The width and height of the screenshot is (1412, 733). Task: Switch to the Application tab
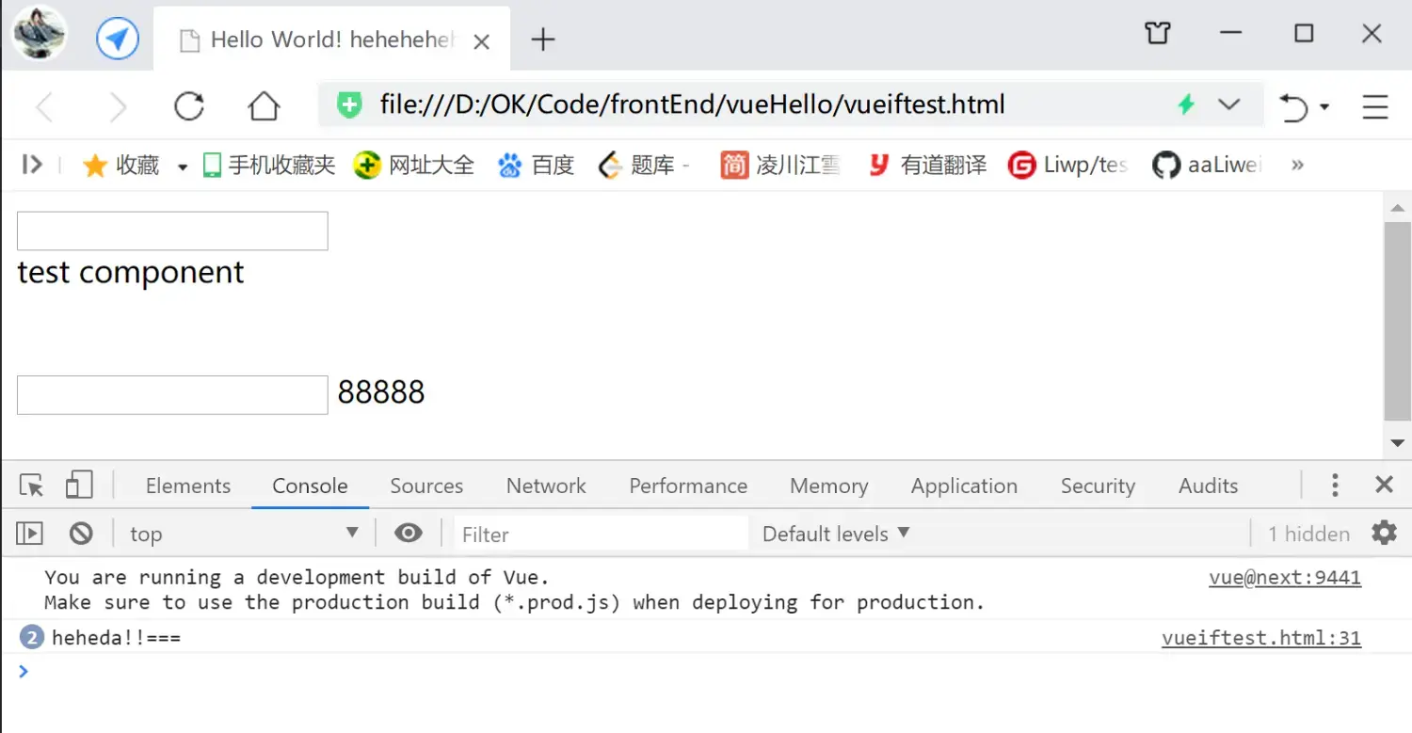pyautogui.click(x=964, y=486)
